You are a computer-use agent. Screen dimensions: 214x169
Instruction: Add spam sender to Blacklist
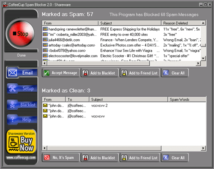click(x=100, y=73)
